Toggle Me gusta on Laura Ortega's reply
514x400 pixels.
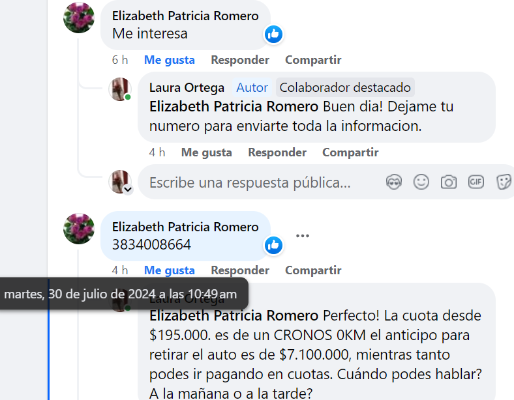point(207,152)
